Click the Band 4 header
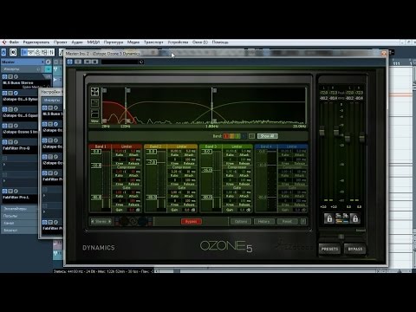416x312 pixels. (x=265, y=146)
